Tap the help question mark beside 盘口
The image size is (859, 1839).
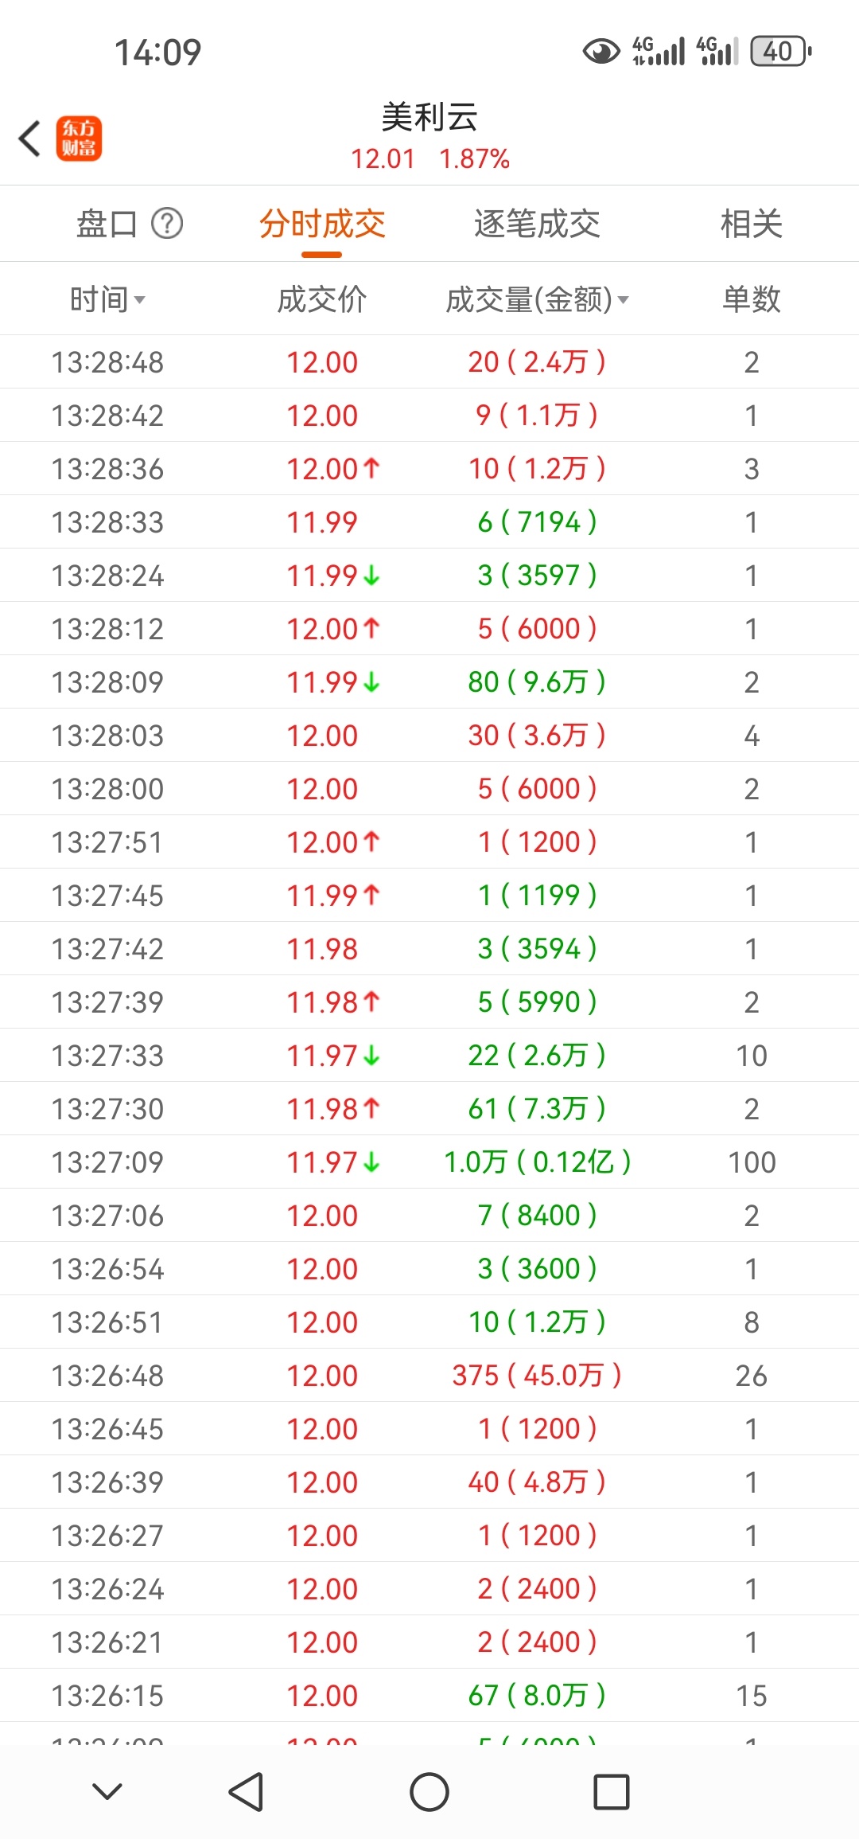(x=167, y=224)
